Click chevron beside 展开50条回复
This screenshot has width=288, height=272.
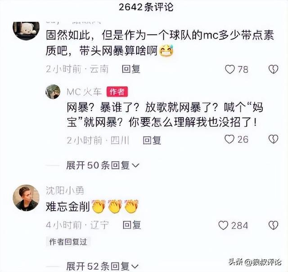[135, 166]
